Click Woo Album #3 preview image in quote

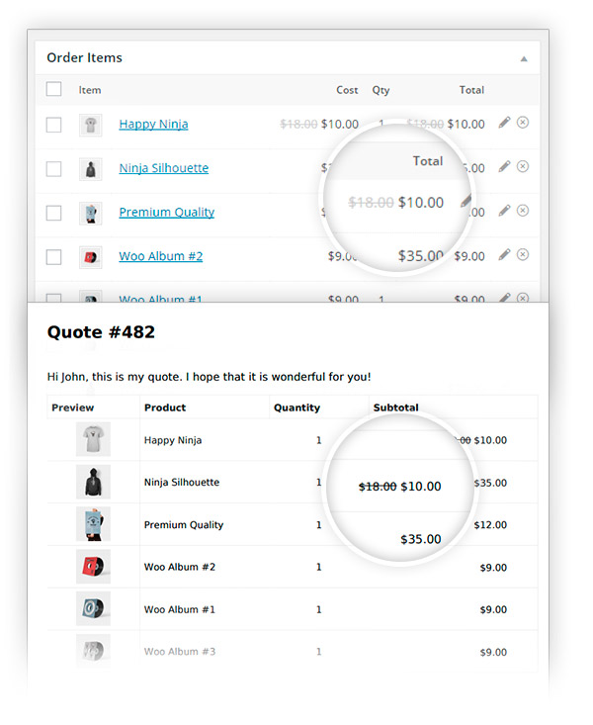point(93,651)
